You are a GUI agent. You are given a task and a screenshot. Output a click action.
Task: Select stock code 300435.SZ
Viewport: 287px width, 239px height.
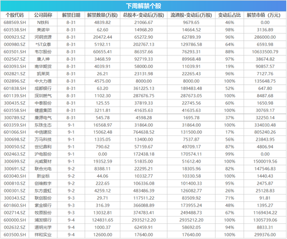coord(15,103)
